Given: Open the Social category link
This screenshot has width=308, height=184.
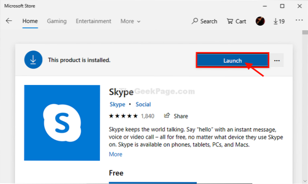Looking at the screenshot, I should [x=143, y=105].
